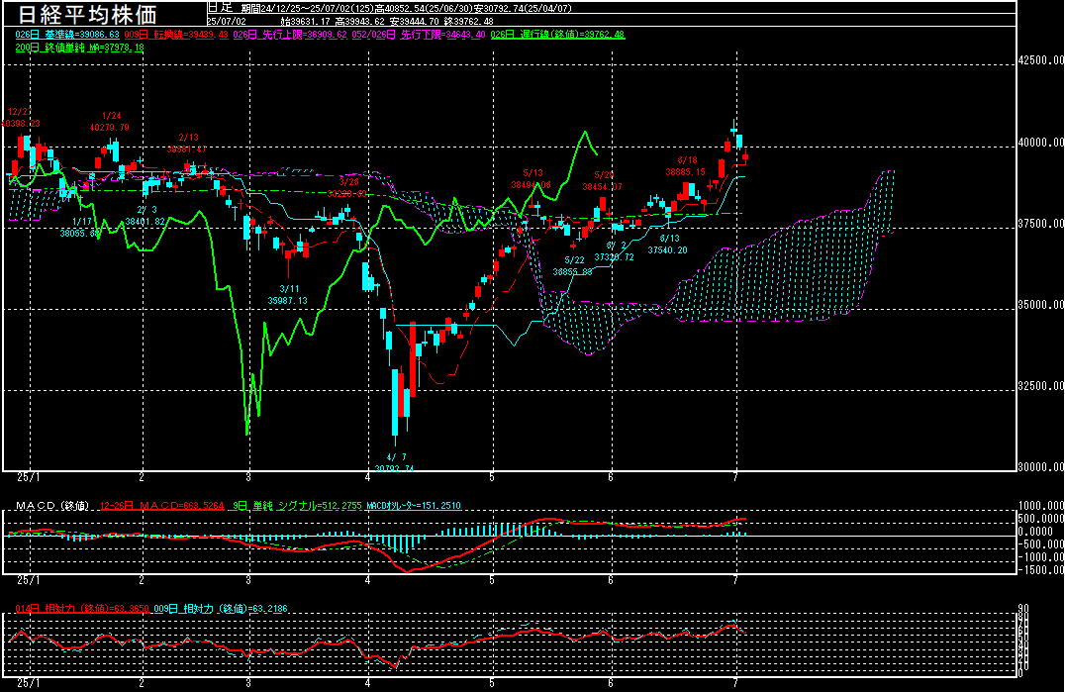Viewport: 1065px width, 692px height.
Task: Click the -1500.00 MACD axis label
Action: click(1041, 570)
